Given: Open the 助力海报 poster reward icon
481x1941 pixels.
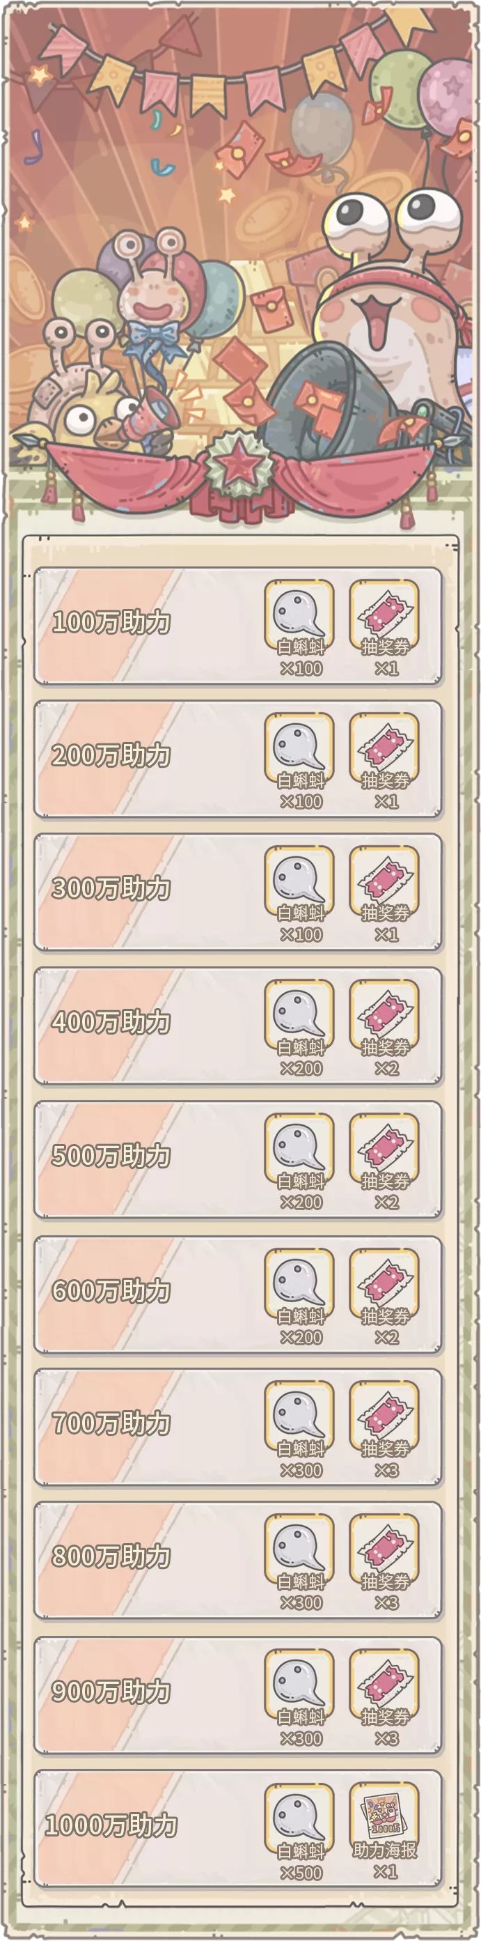Looking at the screenshot, I should pos(385,1820).
